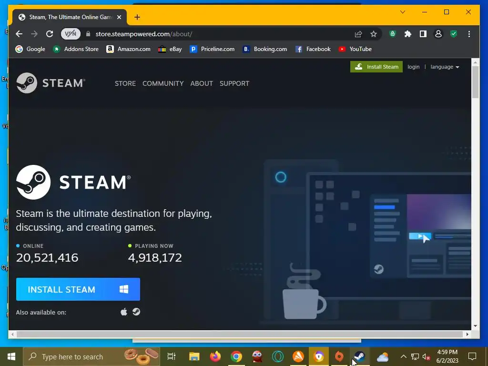Choose the Apple macOS download icon

pyautogui.click(x=124, y=312)
